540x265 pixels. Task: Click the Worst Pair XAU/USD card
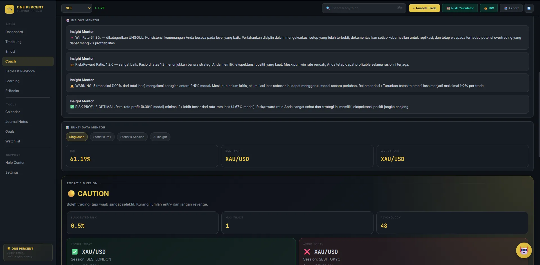pyautogui.click(x=453, y=156)
